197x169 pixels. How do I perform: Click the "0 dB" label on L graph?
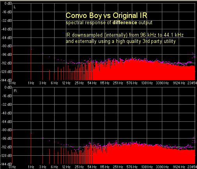click(x=8, y=4)
